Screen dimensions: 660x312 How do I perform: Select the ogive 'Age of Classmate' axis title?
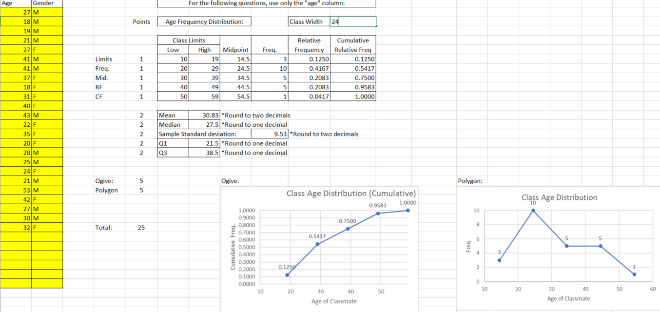click(334, 301)
